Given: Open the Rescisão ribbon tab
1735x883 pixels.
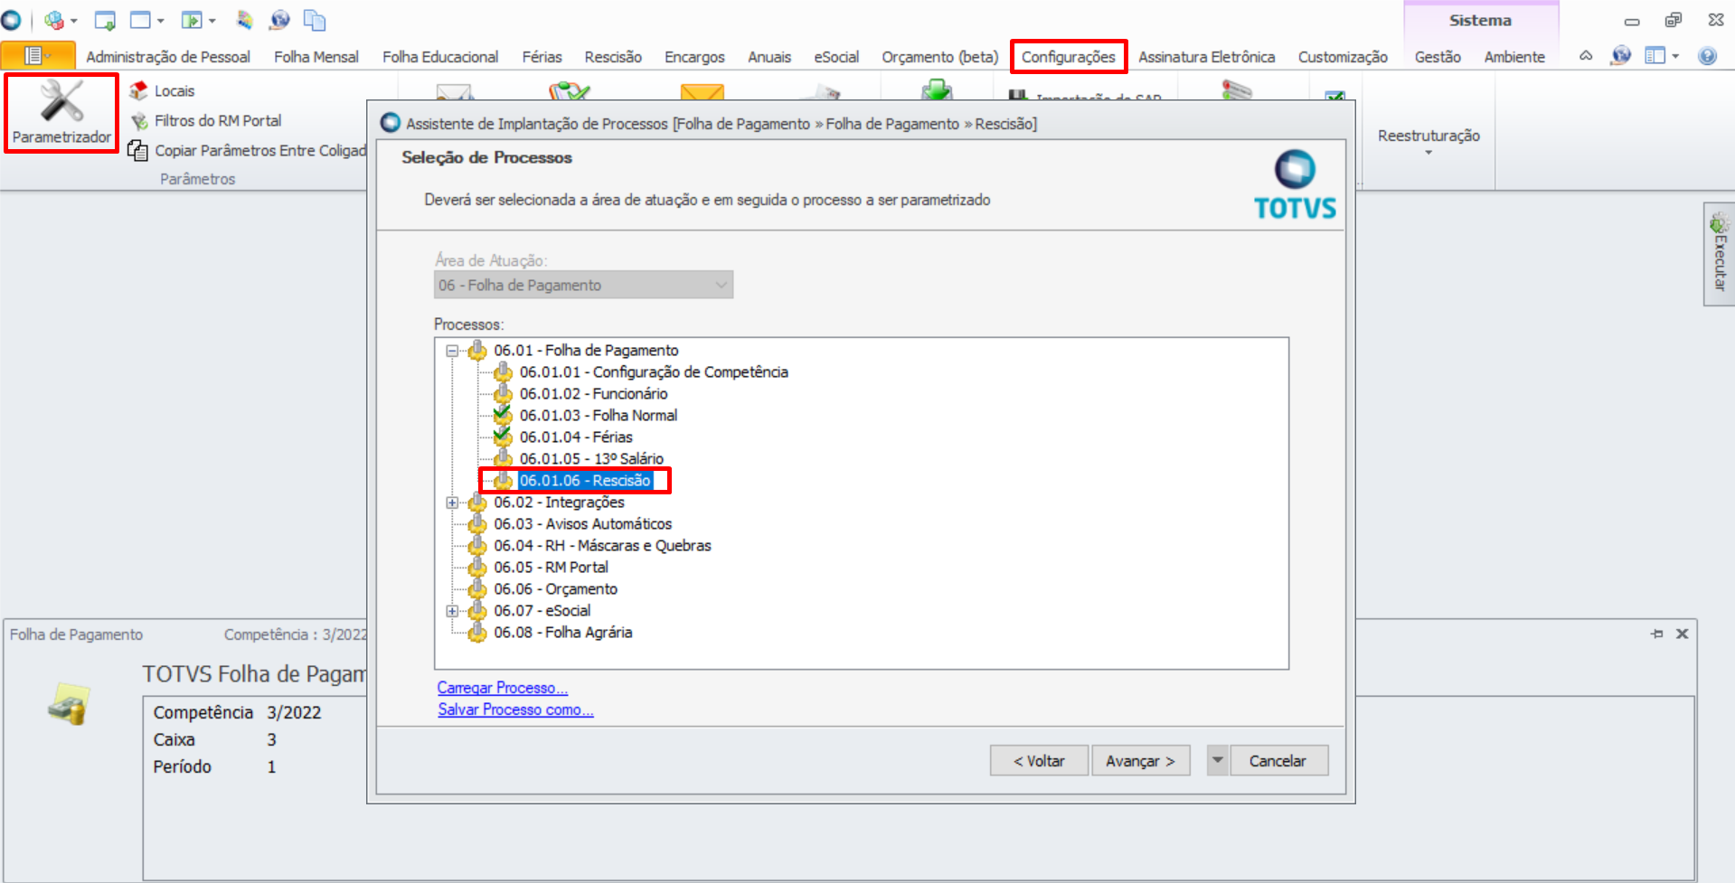Looking at the screenshot, I should coord(613,57).
